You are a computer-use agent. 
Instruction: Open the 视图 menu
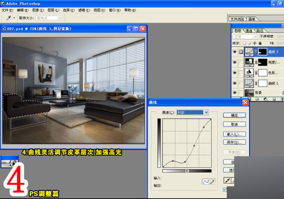click(99, 10)
